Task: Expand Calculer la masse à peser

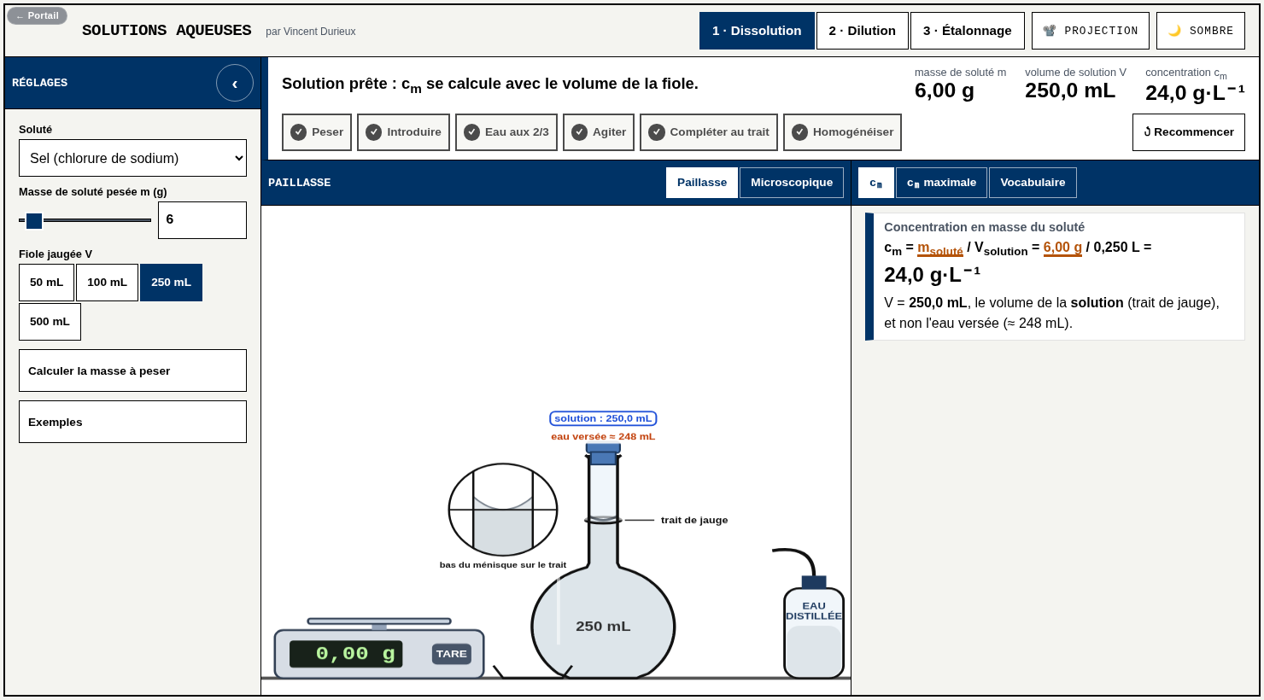Action: (132, 370)
